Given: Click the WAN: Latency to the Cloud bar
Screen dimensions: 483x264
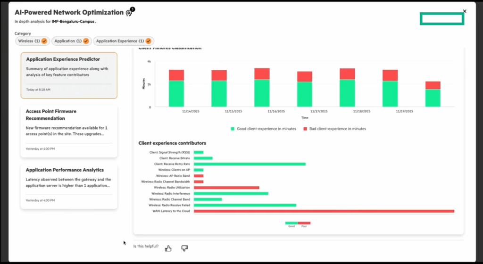Looking at the screenshot, I should [x=324, y=211].
